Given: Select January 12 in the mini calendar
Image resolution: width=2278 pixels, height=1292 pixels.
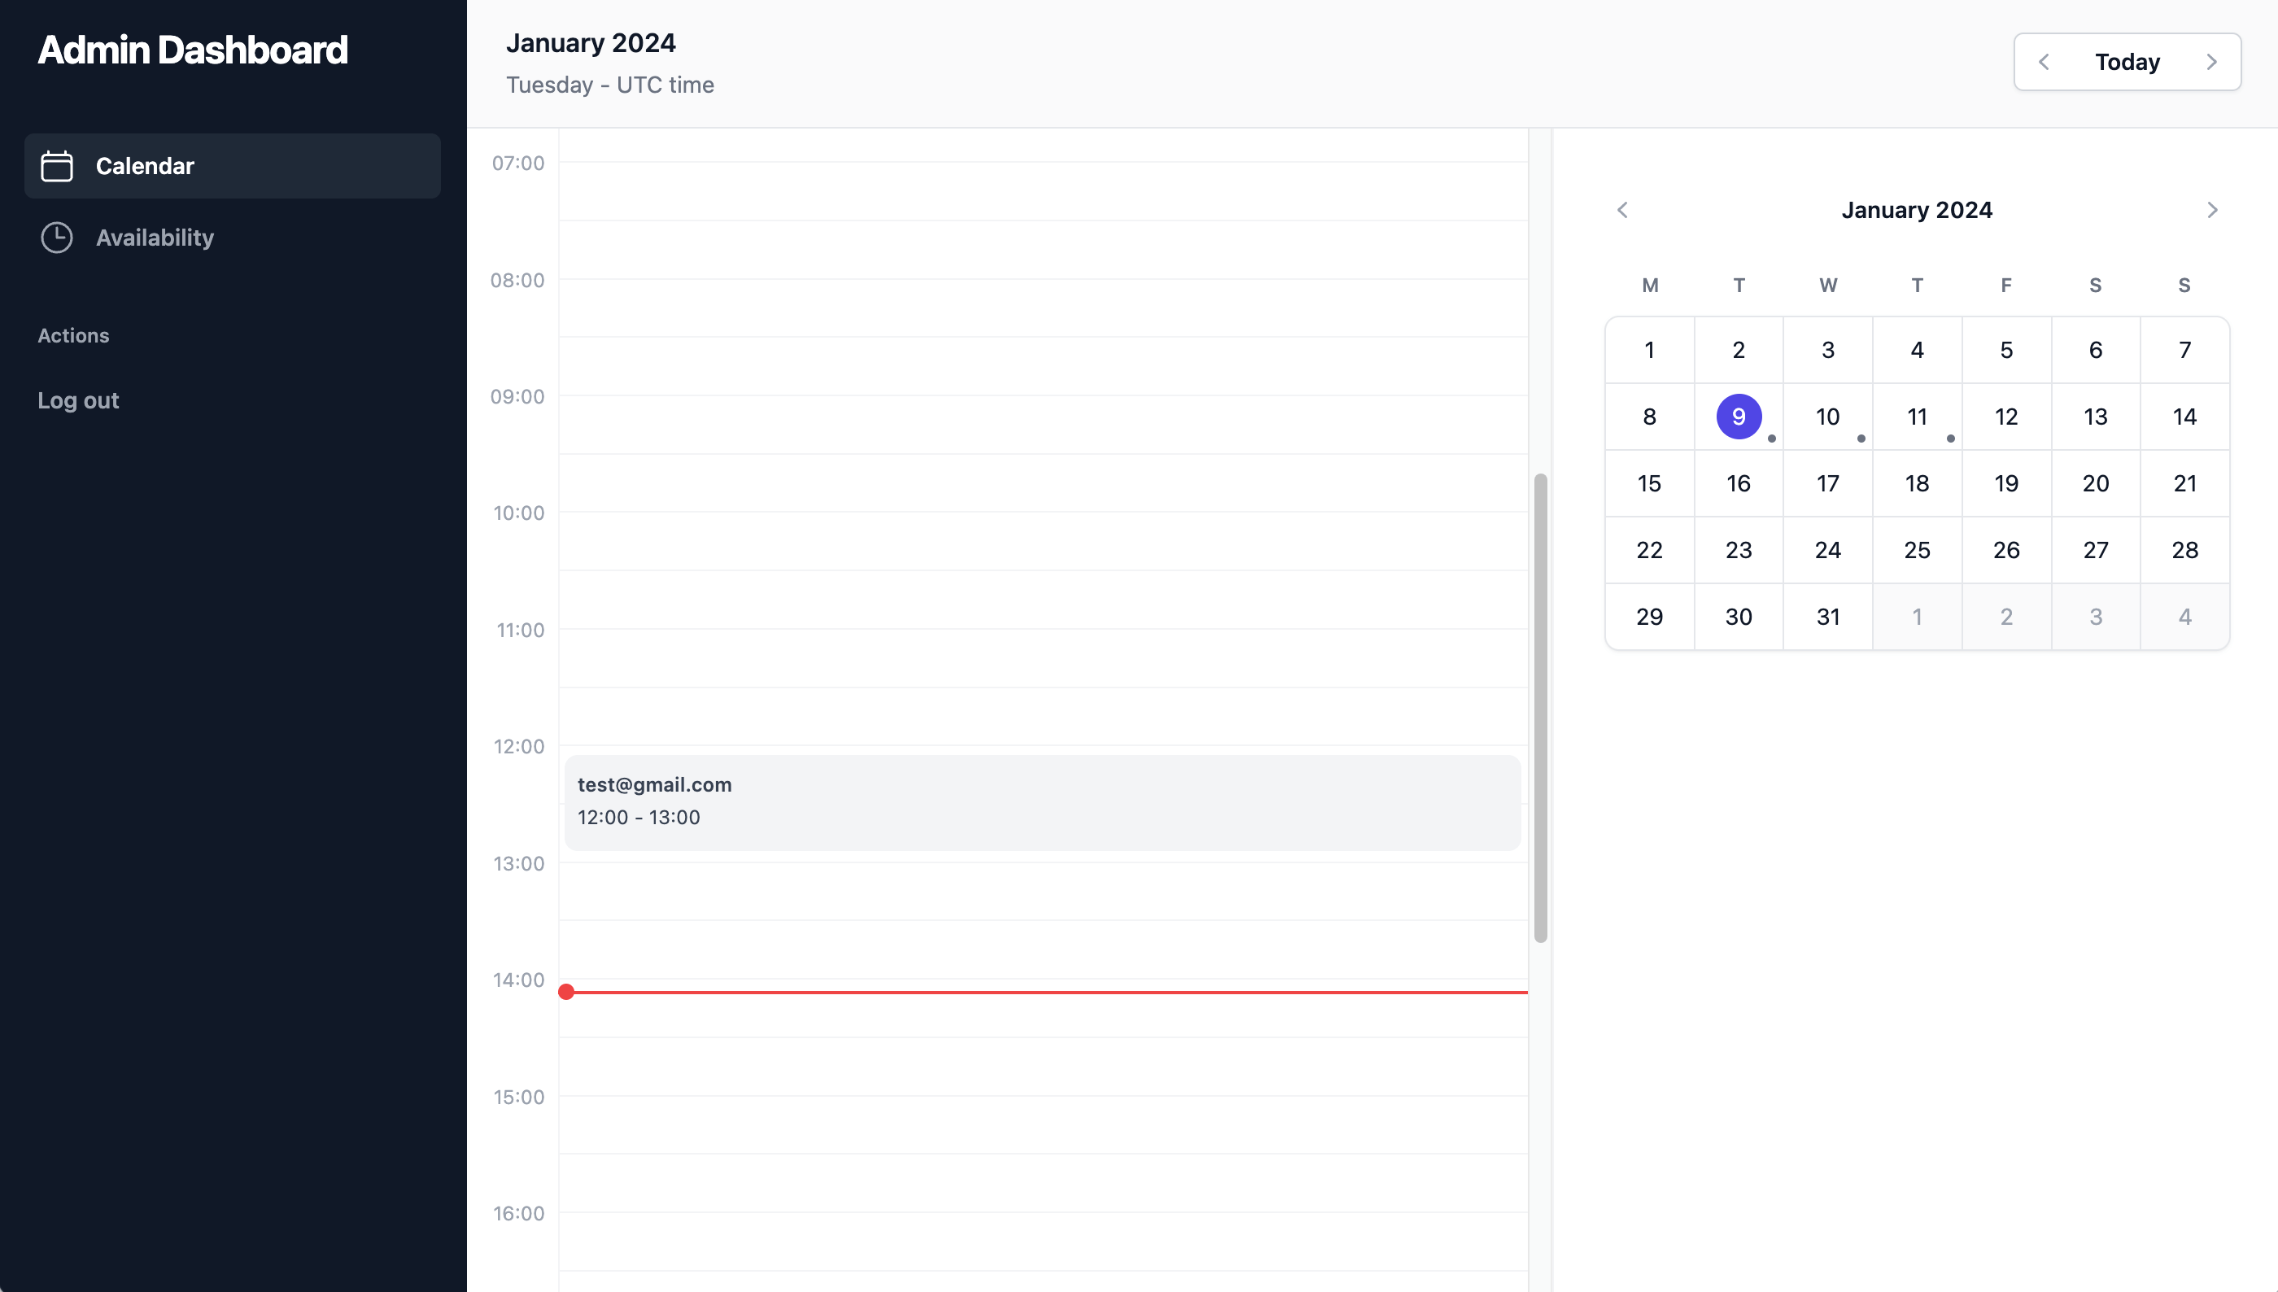Looking at the screenshot, I should [x=2006, y=417].
